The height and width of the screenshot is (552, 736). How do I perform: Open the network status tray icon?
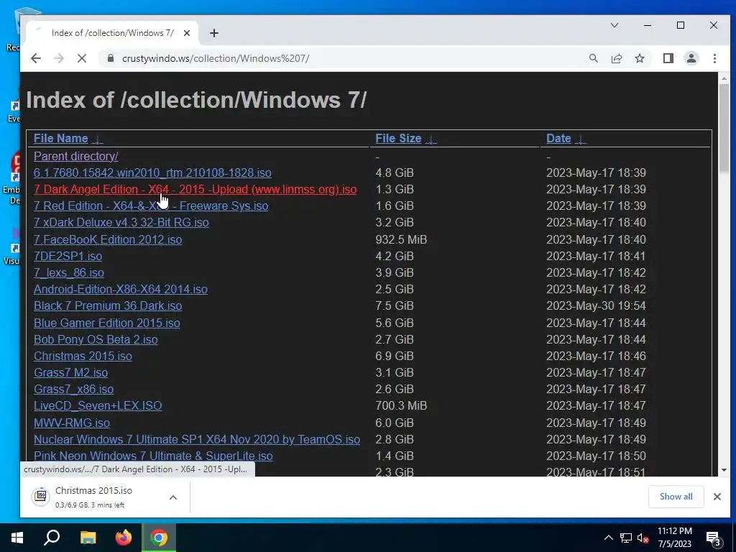point(626,538)
